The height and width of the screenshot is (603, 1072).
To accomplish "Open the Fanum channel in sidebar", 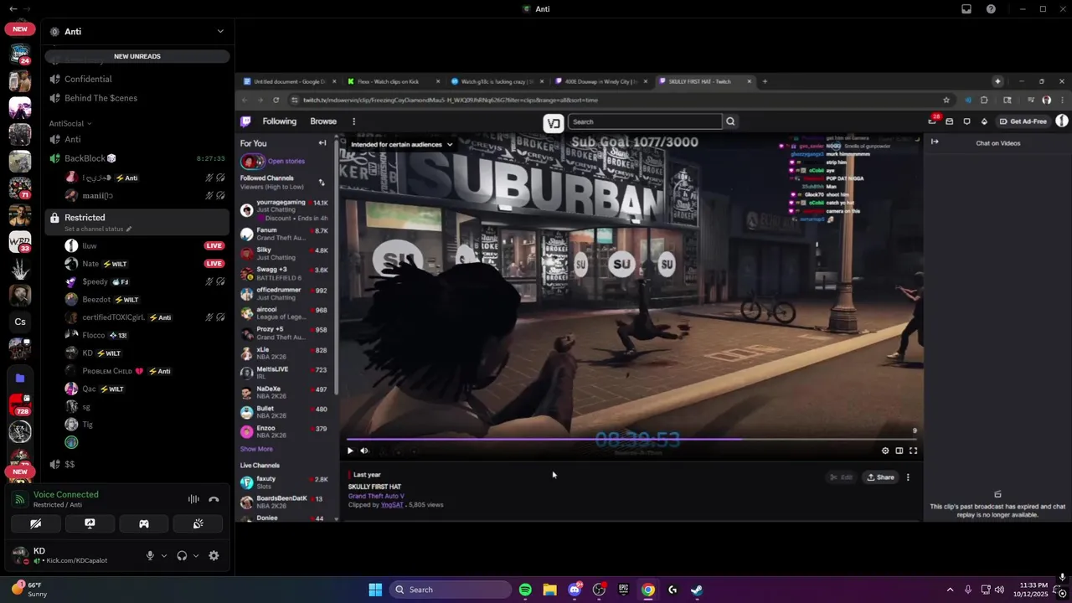I will point(285,234).
